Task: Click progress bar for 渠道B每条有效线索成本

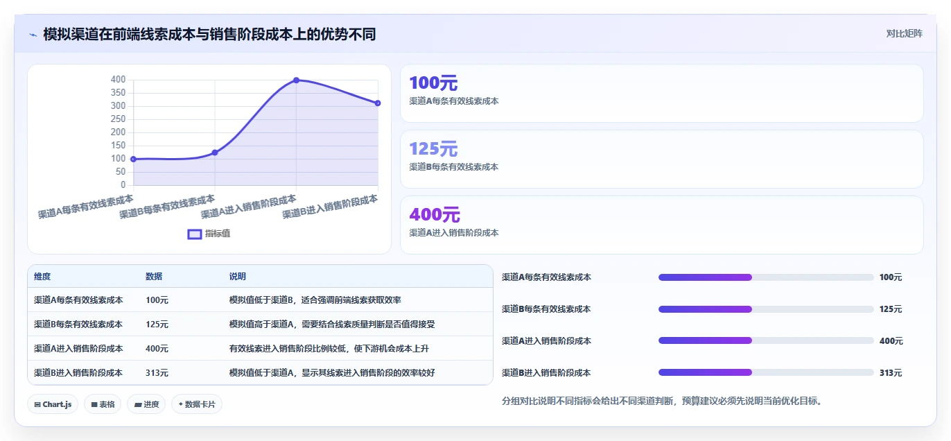Action: point(766,309)
